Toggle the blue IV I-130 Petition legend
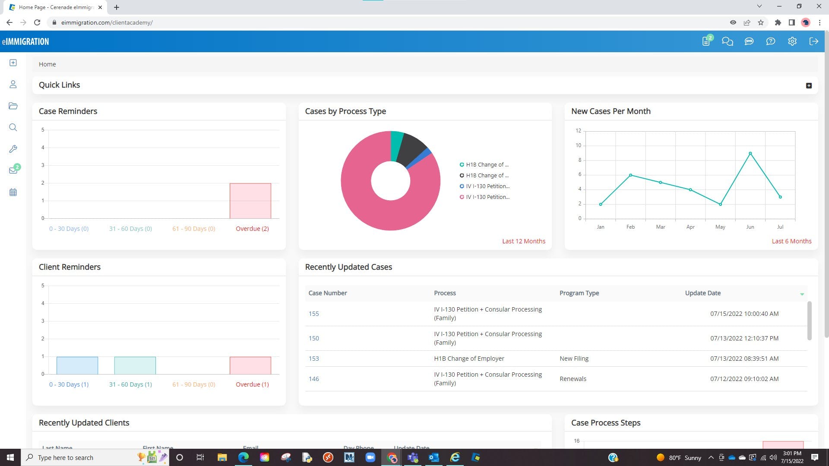Viewport: 829px width, 466px height. [x=484, y=186]
